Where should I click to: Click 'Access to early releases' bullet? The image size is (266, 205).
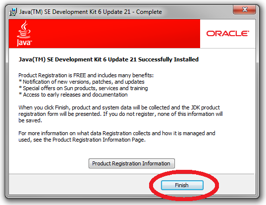tap(73, 95)
